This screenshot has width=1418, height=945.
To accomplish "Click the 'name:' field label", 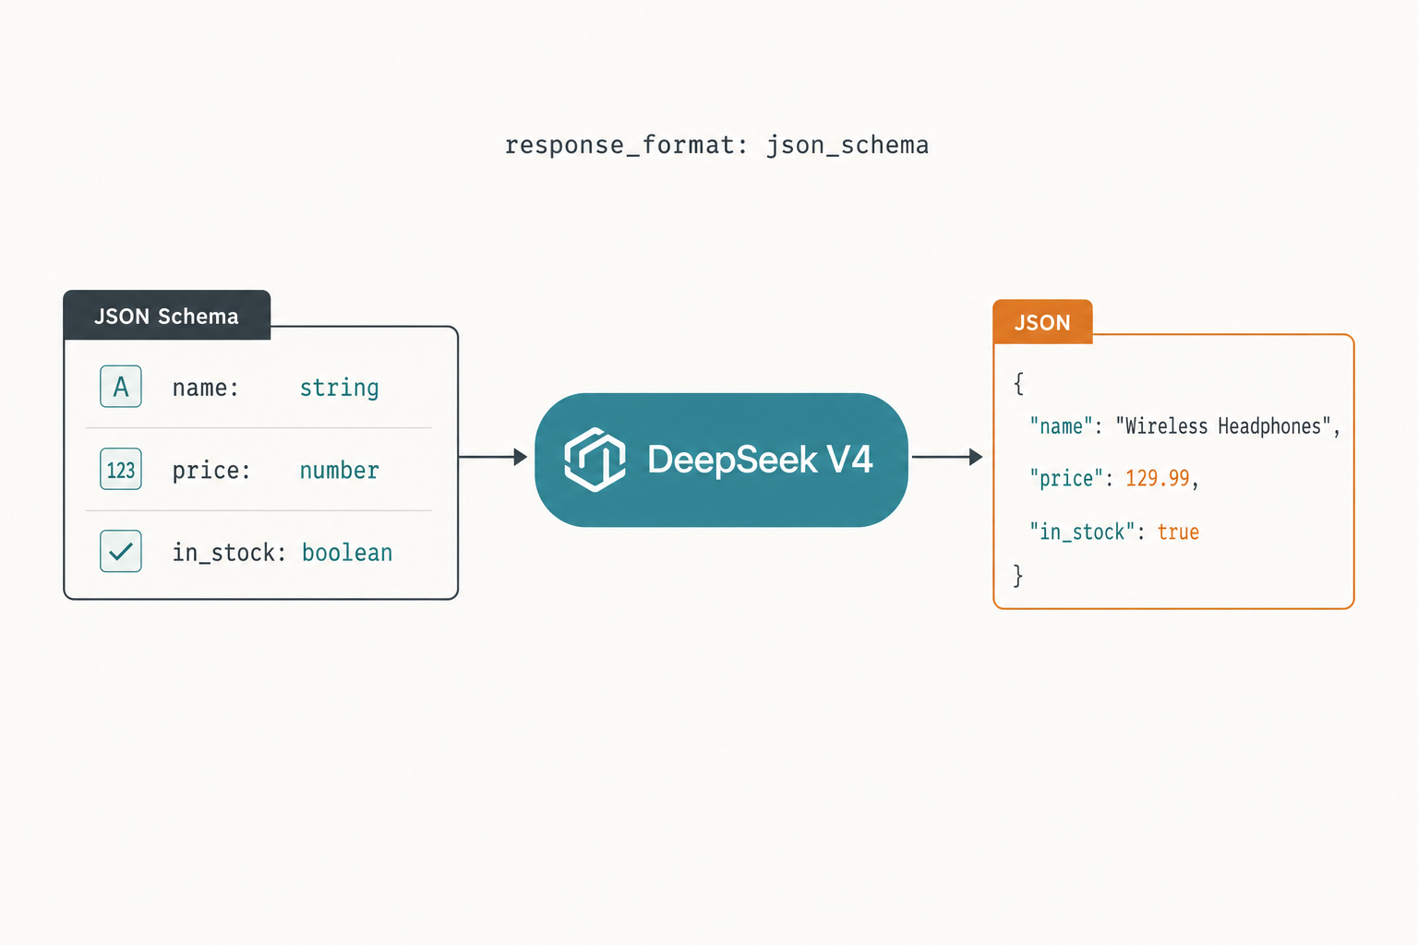I will click(206, 388).
